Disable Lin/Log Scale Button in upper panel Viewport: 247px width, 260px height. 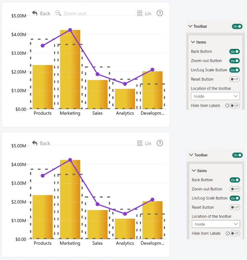click(235, 70)
